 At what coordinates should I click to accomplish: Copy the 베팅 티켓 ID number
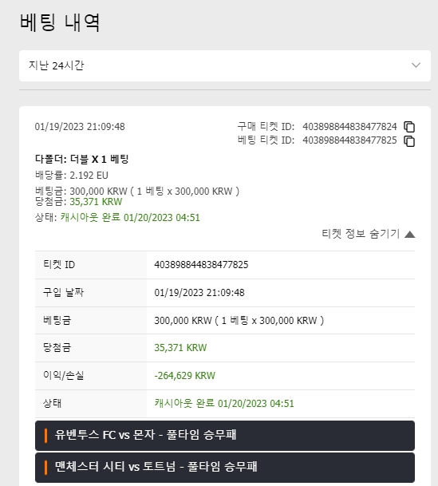point(409,141)
